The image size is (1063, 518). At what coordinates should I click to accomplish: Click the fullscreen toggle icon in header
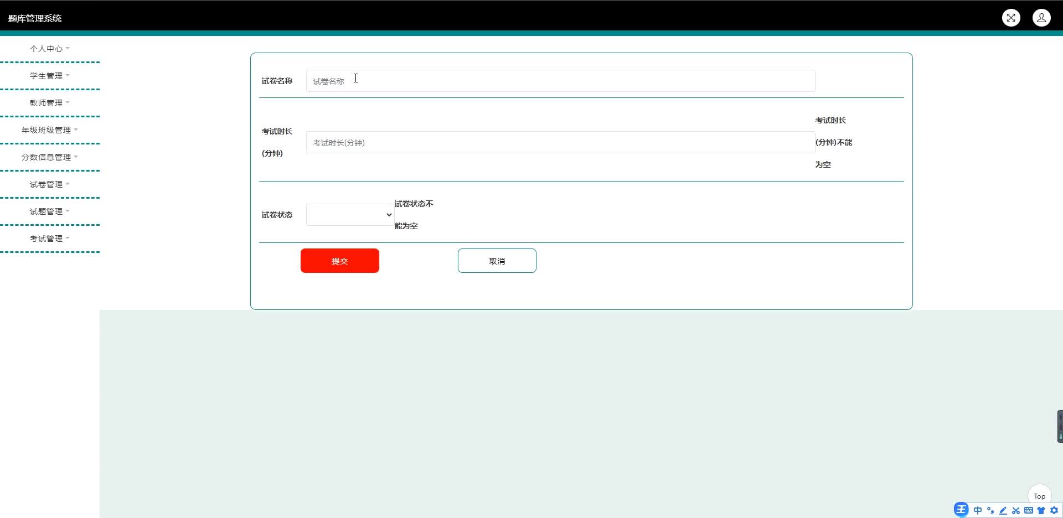(x=1011, y=18)
